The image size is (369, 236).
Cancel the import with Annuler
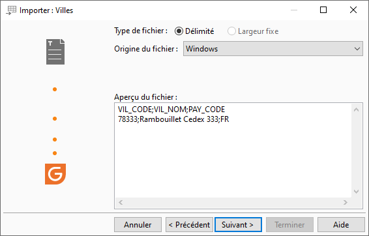coord(138,225)
